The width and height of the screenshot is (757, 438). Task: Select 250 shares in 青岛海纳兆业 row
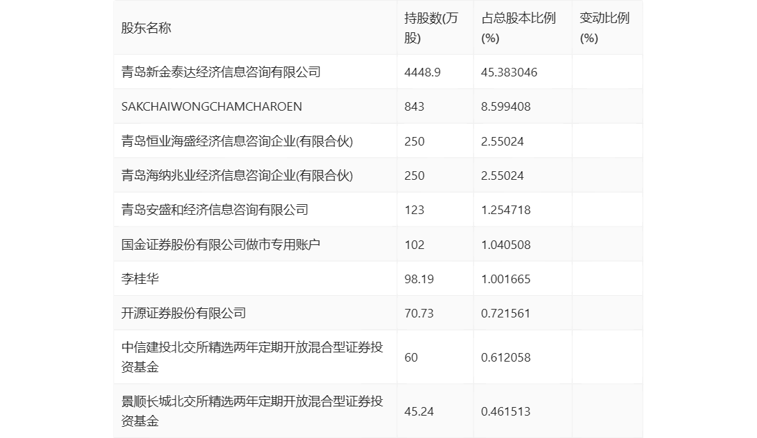[414, 176]
